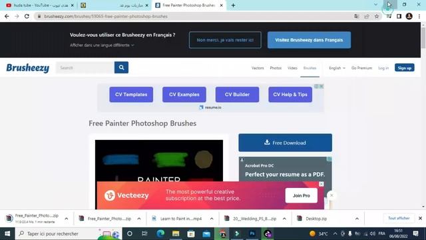Click the Free Download button

tap(286, 143)
